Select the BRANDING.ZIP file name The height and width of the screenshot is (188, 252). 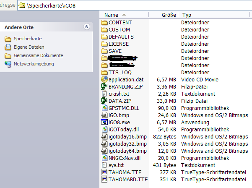pos(125,87)
